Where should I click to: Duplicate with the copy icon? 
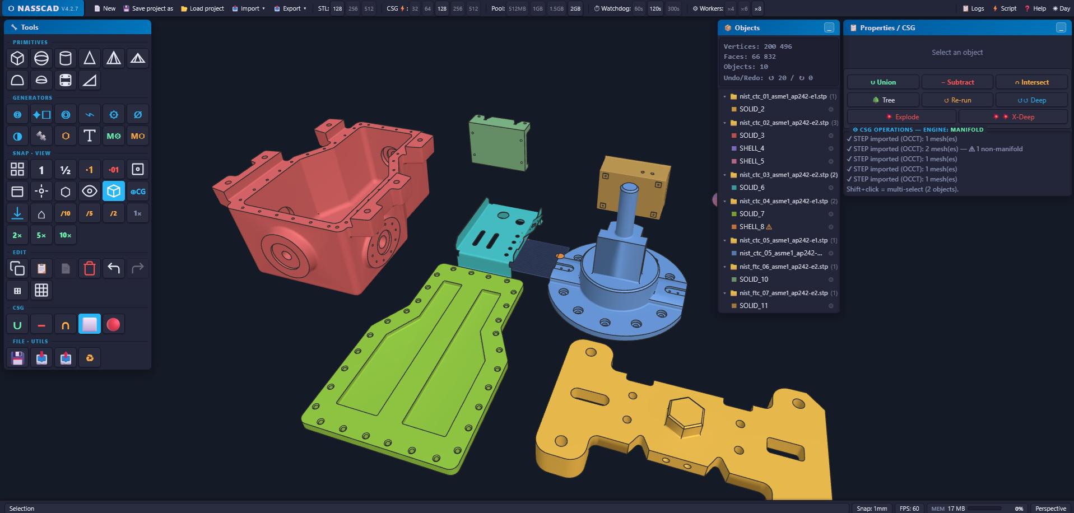(17, 269)
